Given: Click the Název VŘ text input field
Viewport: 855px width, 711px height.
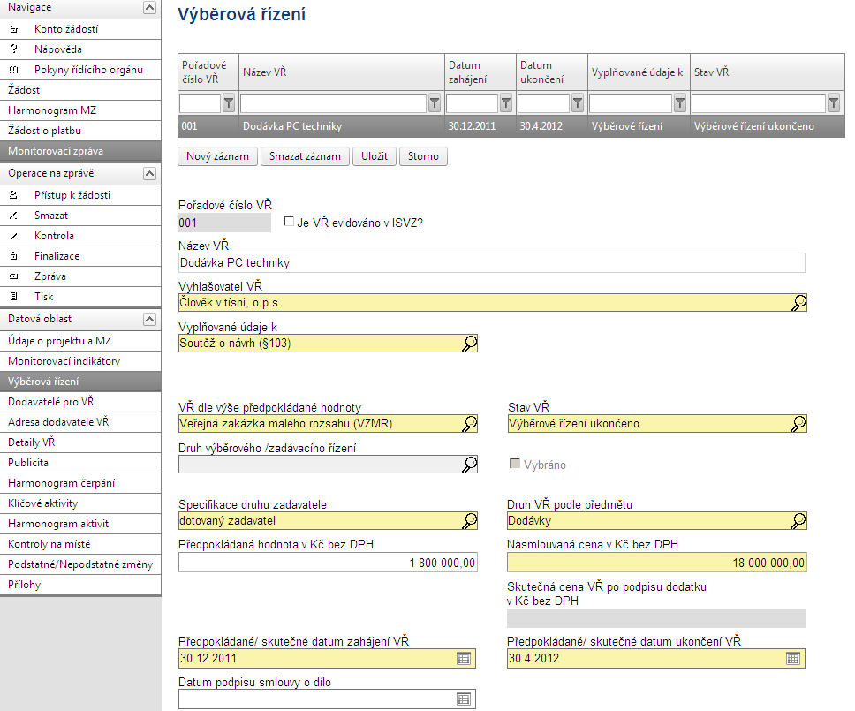Looking at the screenshot, I should tap(491, 263).
